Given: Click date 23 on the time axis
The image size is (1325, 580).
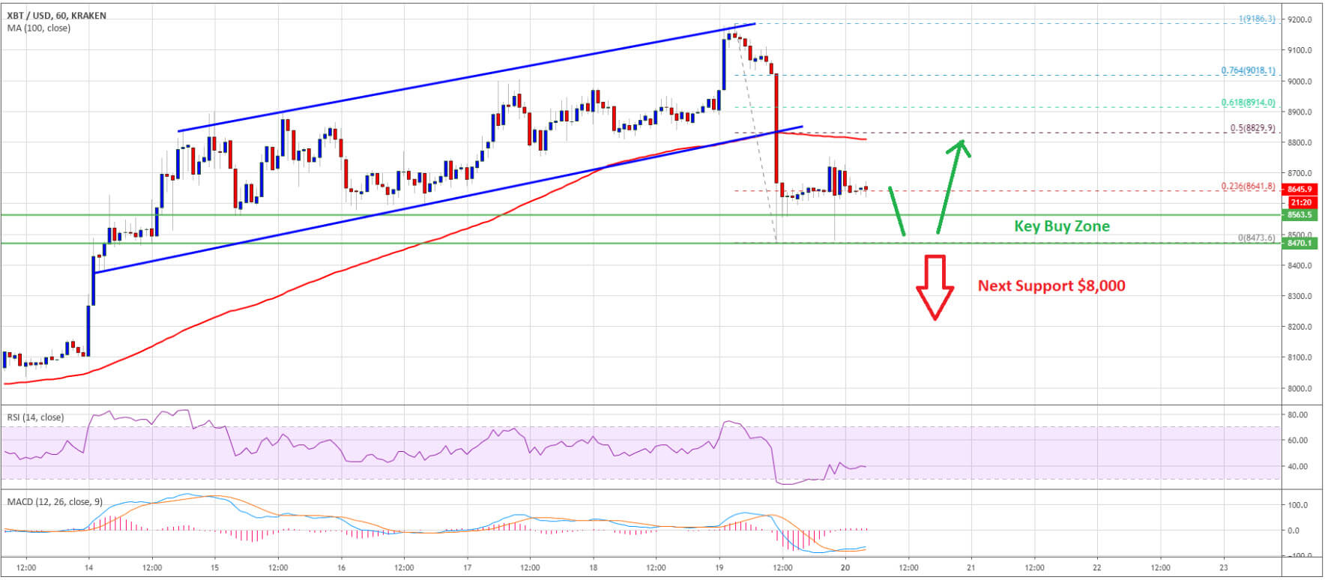Looking at the screenshot, I should 1223,568.
